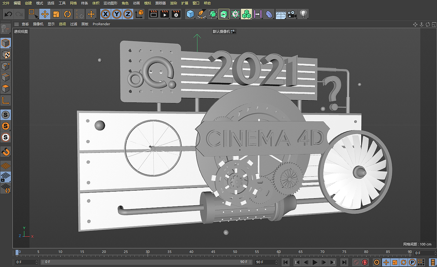Open the viewport 摄像机 (Cameras) menu
This screenshot has width=437, height=267.
coord(38,24)
